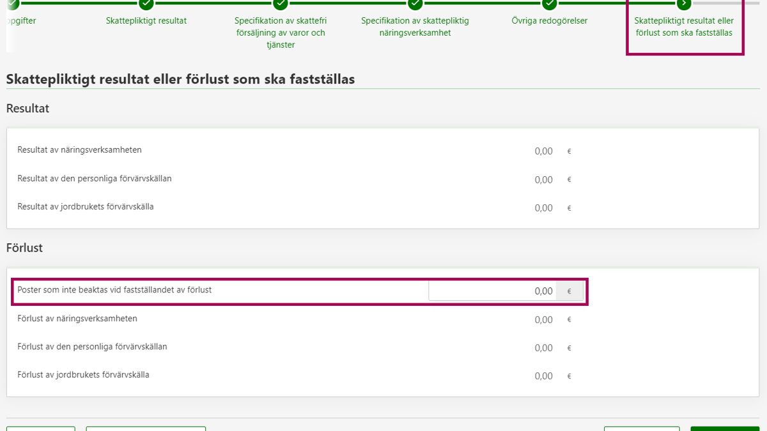The height and width of the screenshot is (431, 767).
Task: Click the gray unfinished end of progress bar
Action: pos(729,3)
